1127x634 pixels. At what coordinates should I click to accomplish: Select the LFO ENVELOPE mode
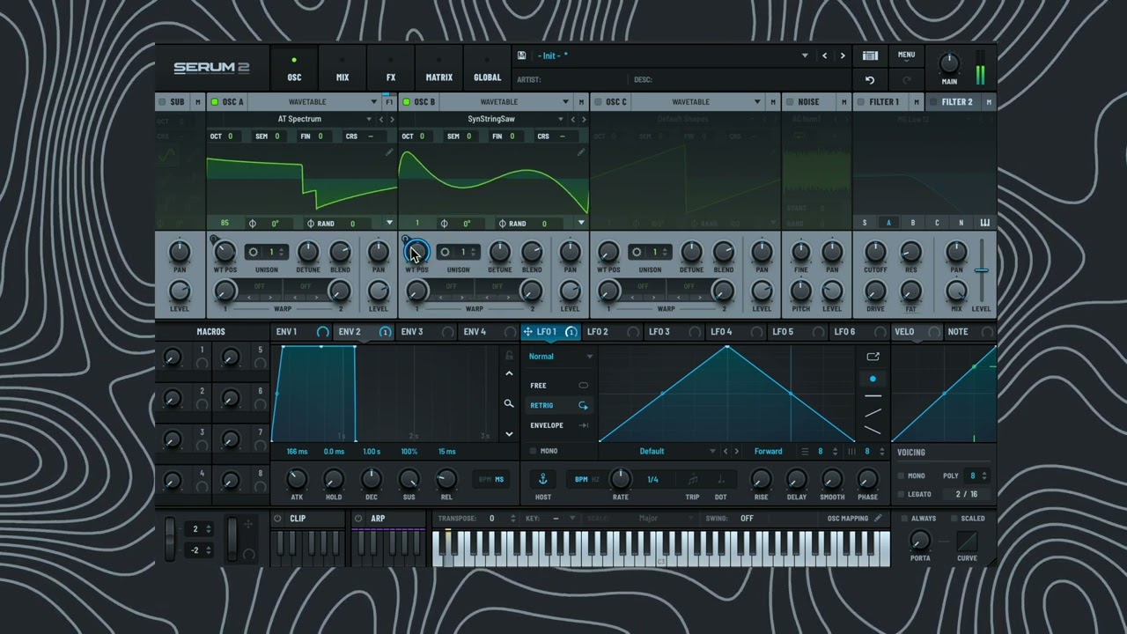coord(560,425)
